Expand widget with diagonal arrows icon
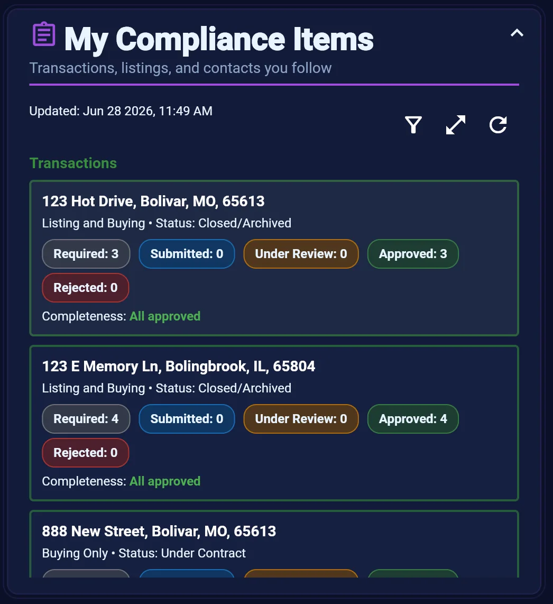 [456, 125]
